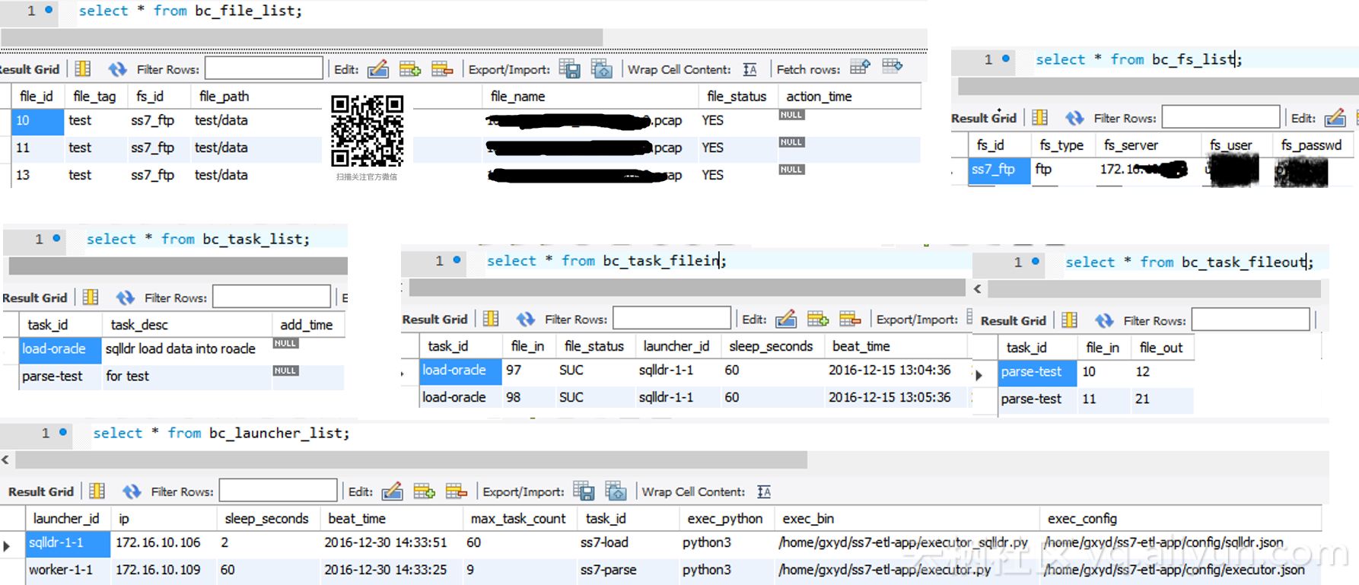Click insert row icon in bc_task_filein toolbar
The height and width of the screenshot is (585, 1359).
[818, 319]
